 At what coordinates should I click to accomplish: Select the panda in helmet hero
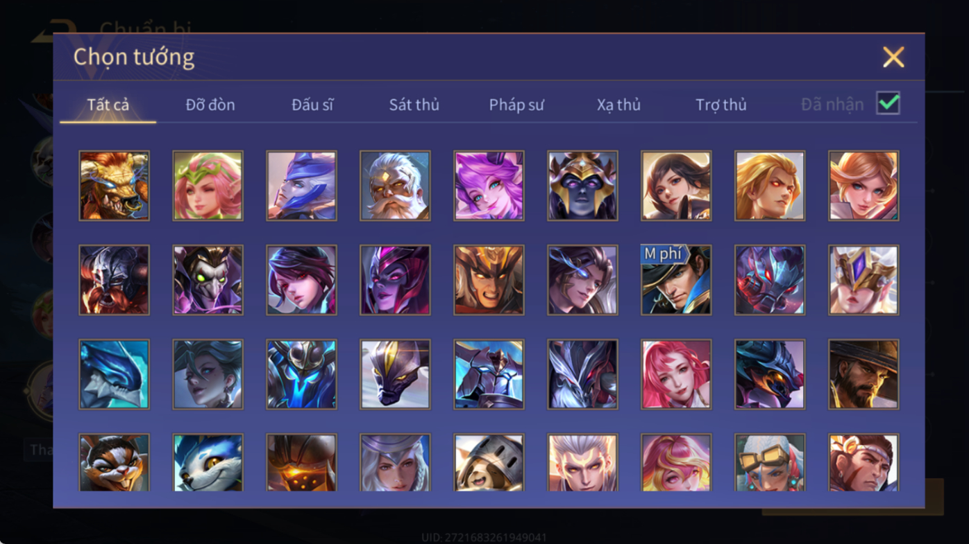(489, 463)
